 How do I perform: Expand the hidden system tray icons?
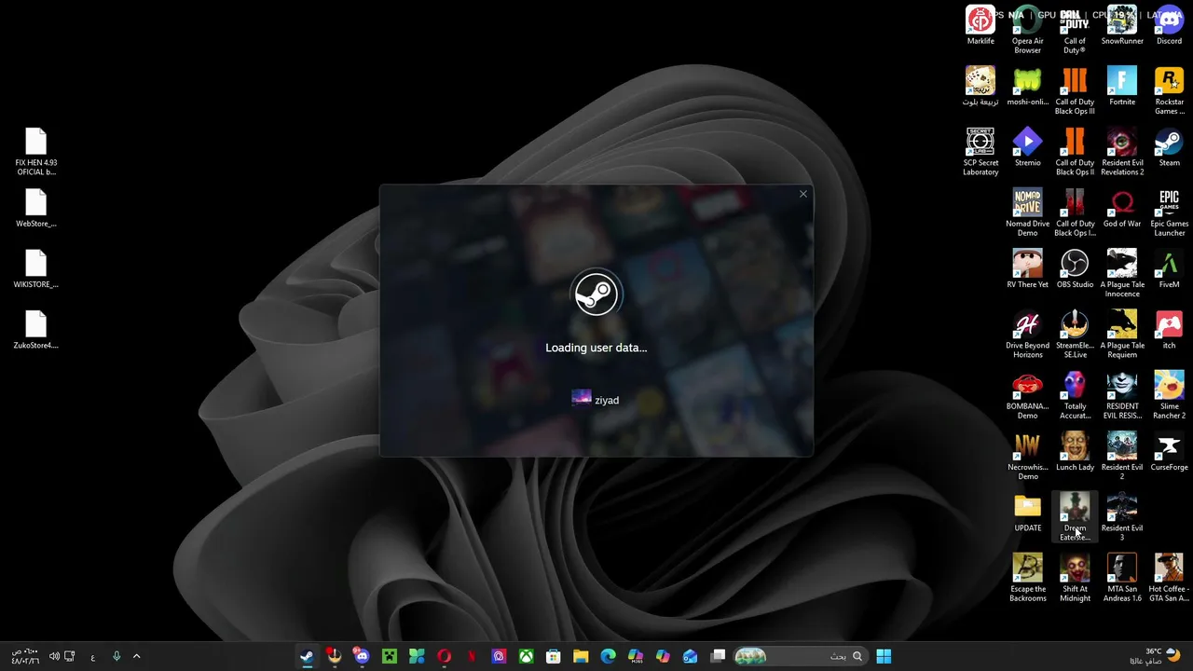(x=136, y=656)
